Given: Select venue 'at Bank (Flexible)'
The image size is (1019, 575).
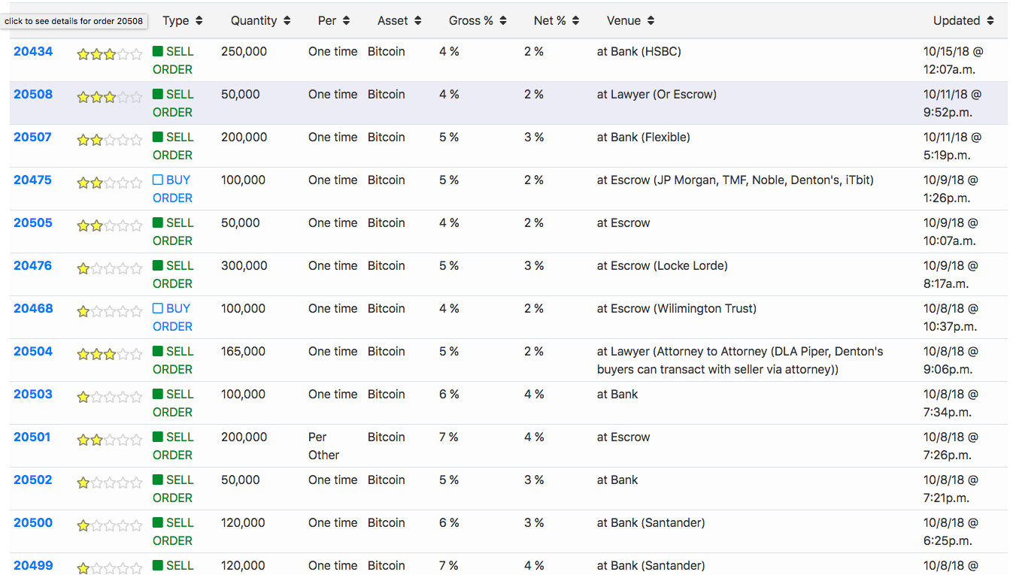Looking at the screenshot, I should coord(644,138).
